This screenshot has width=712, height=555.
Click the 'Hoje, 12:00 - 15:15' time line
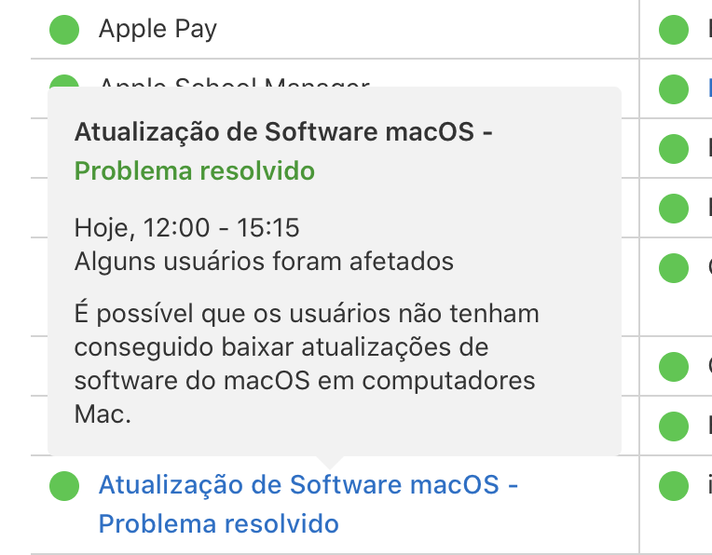(186, 227)
